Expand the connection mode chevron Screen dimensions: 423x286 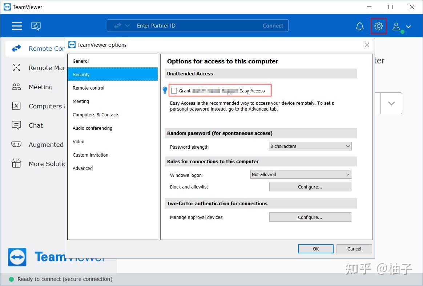pos(127,26)
